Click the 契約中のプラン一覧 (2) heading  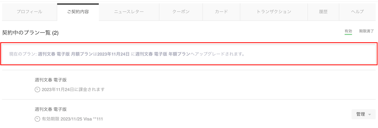tap(30, 33)
